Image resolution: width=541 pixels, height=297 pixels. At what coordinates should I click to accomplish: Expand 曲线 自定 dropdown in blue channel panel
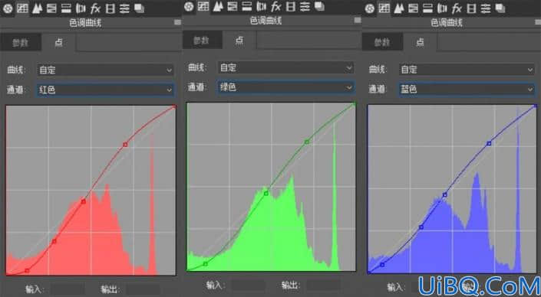[467, 70]
